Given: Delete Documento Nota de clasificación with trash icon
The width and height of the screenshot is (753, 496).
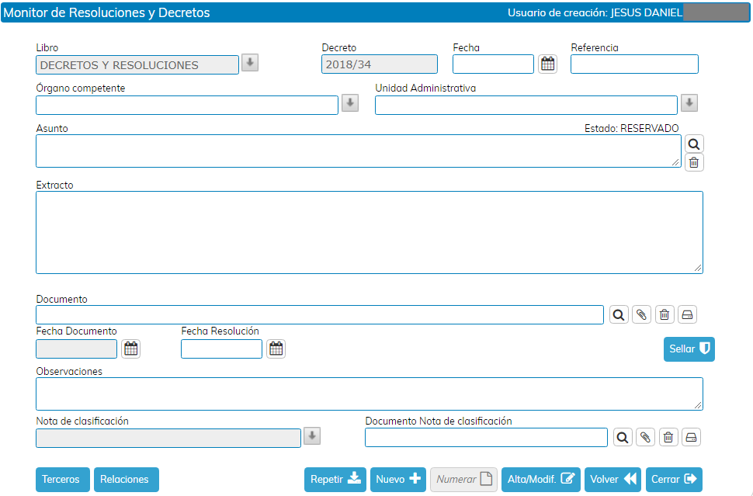Looking at the screenshot, I should 668,438.
